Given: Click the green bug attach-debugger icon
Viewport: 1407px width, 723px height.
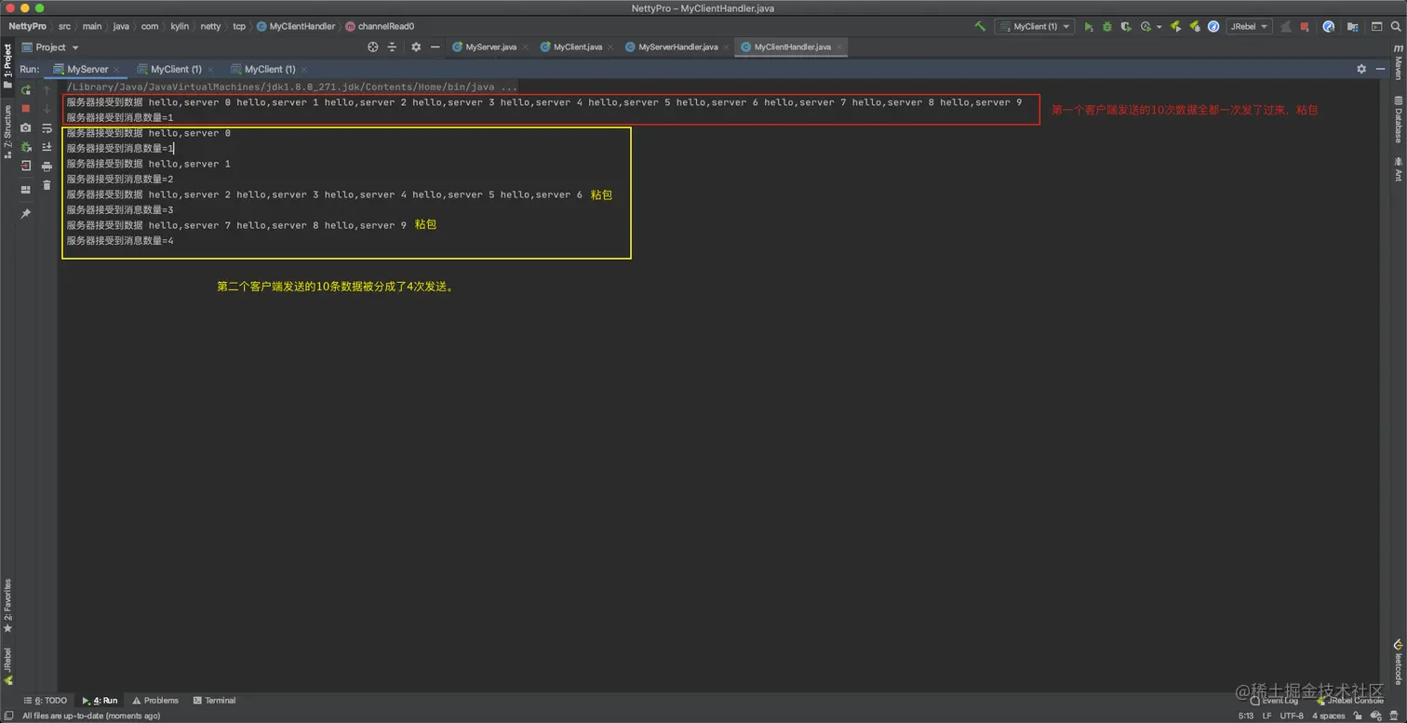Looking at the screenshot, I should (x=26, y=147).
